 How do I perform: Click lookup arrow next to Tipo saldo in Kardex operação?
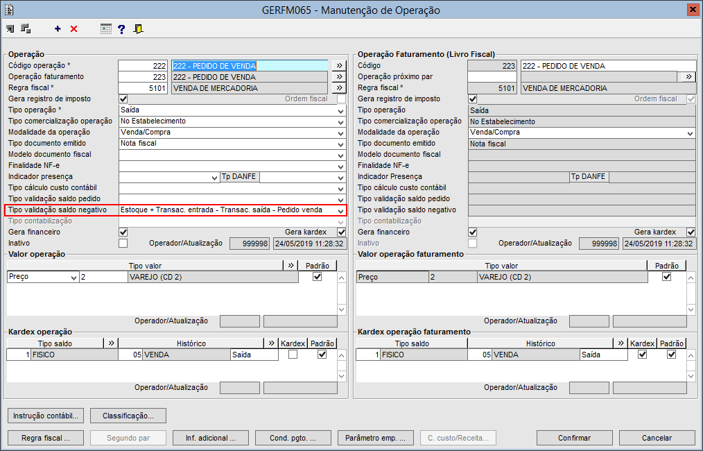tap(111, 343)
